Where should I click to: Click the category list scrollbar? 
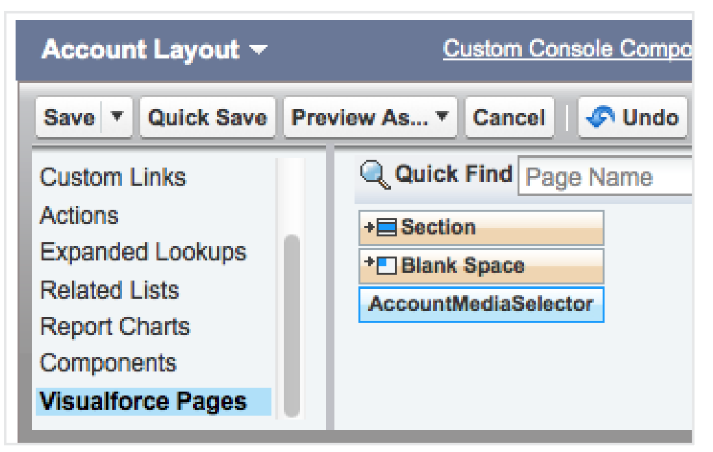(x=292, y=325)
